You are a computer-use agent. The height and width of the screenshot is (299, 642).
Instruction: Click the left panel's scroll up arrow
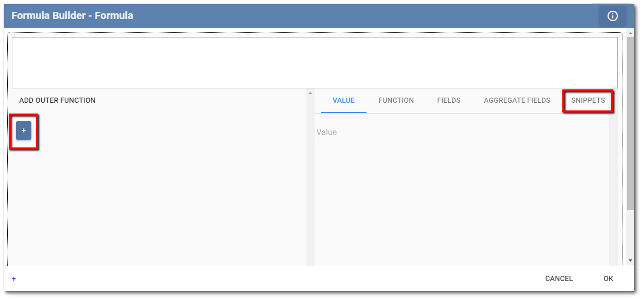[x=310, y=93]
